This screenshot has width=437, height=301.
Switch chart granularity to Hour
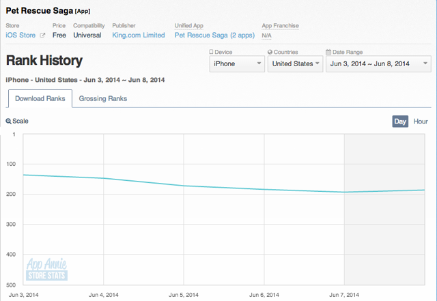point(421,121)
